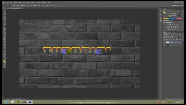Close the open document tab
The image size is (186, 105).
coord(22,8)
